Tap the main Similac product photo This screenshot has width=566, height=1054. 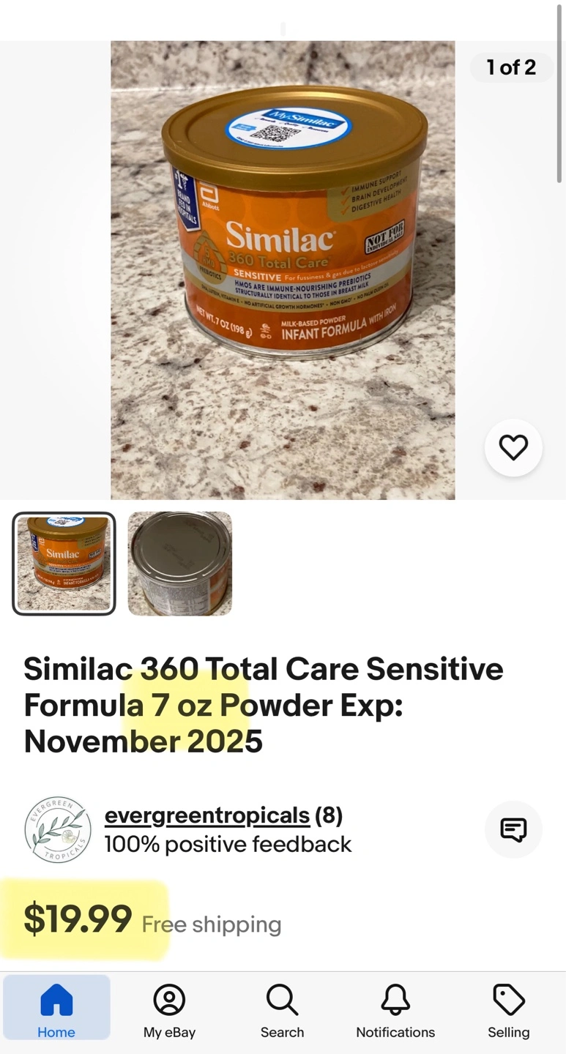pos(283,270)
